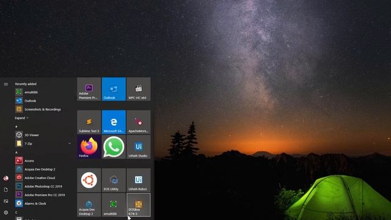Click the letter A section header
Viewport: 391px width, 220px height.
click(x=16, y=152)
